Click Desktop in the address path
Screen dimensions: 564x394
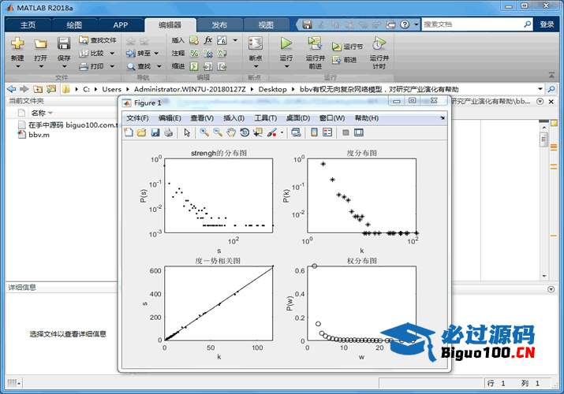click(272, 89)
